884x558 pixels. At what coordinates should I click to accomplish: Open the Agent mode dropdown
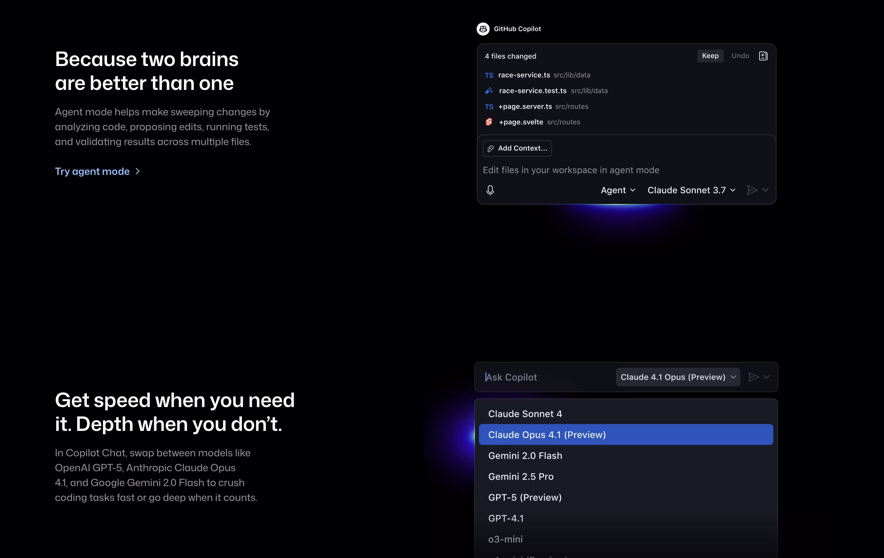[x=618, y=190]
